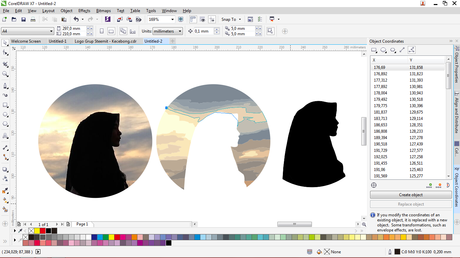Apply the yellow color swatch
Screen dimensions: 460x258
[37, 231]
